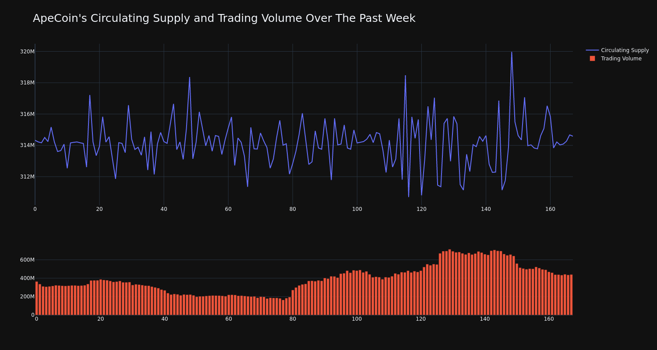657x350 pixels.
Task: Click the 316M y-axis label
Action: [27, 114]
